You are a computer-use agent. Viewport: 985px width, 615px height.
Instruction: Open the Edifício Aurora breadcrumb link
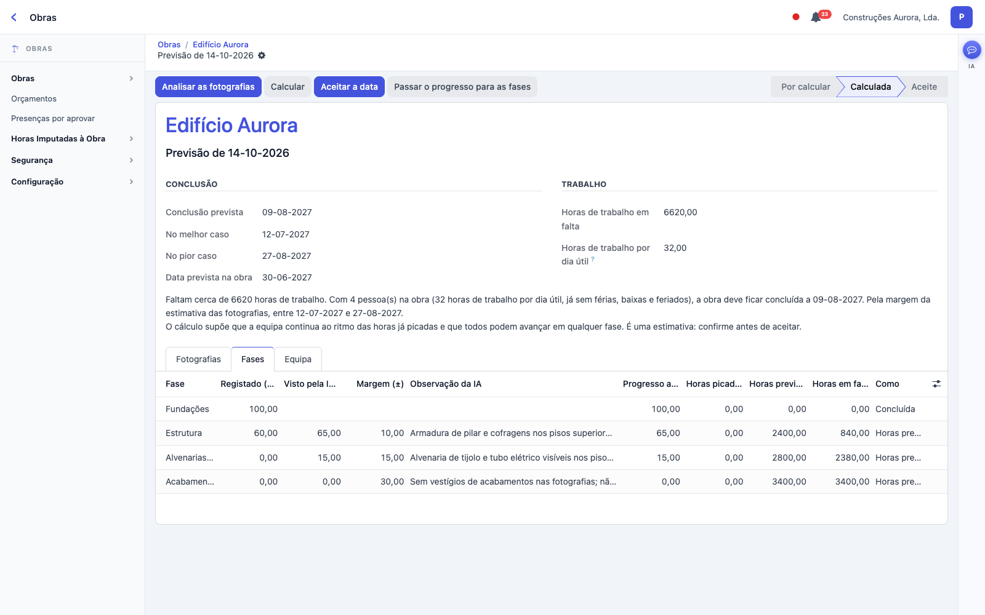click(x=220, y=44)
